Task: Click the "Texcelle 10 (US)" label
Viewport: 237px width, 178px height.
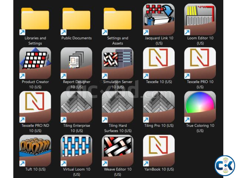Action: (159, 82)
